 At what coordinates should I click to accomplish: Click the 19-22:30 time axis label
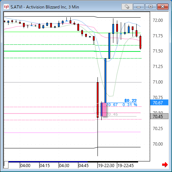[x=106, y=166]
